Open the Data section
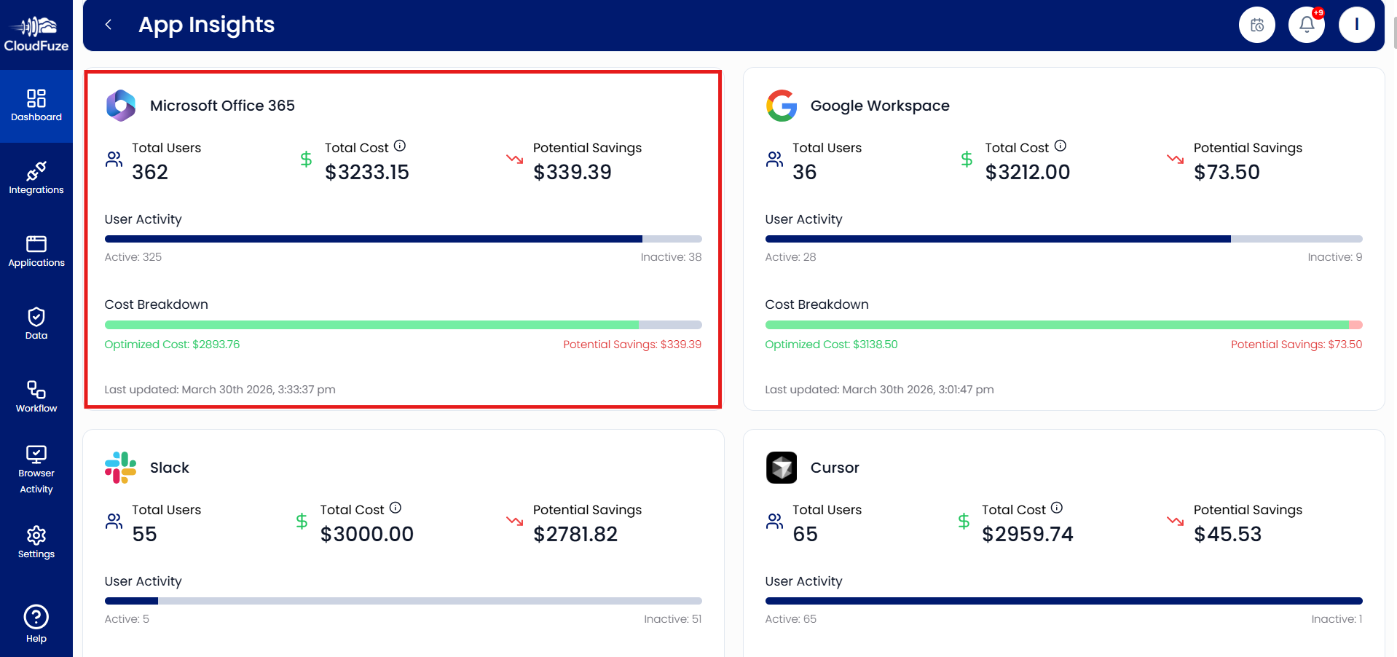 (x=36, y=321)
